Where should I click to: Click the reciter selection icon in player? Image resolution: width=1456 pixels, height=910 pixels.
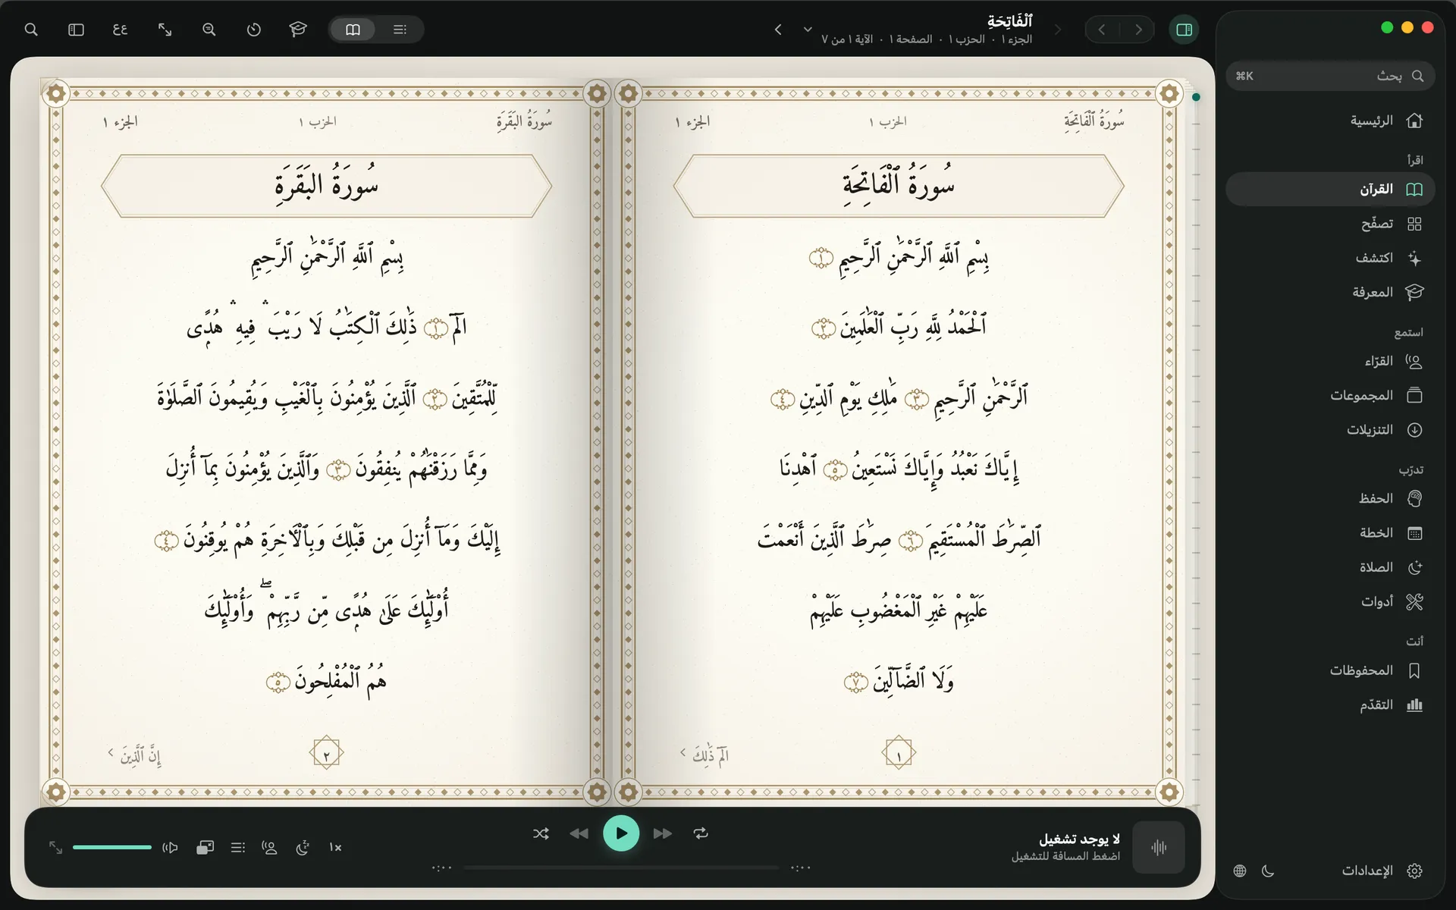point(269,848)
